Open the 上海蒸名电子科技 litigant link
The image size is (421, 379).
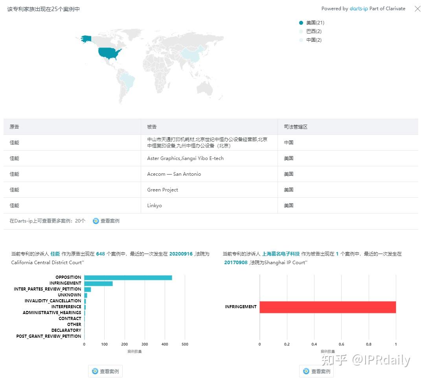[x=281, y=254]
